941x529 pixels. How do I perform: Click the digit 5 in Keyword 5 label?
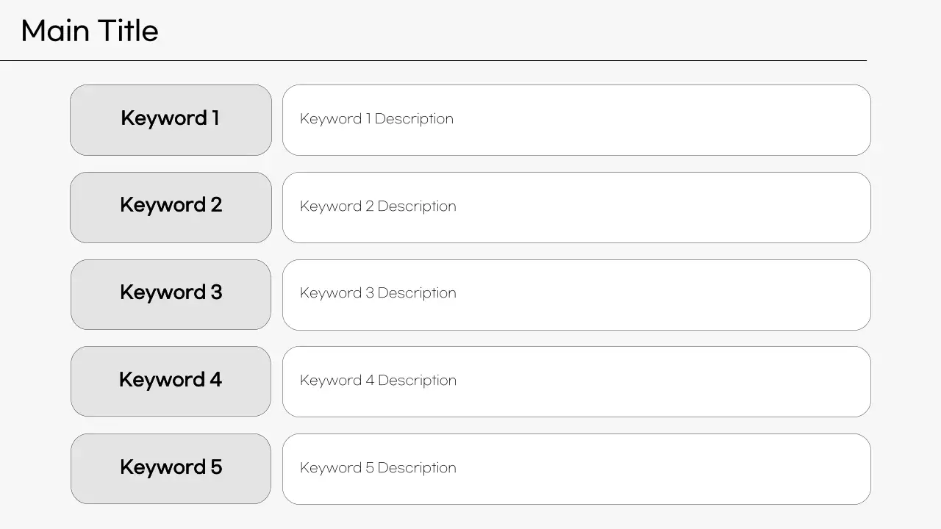pyautogui.click(x=216, y=467)
